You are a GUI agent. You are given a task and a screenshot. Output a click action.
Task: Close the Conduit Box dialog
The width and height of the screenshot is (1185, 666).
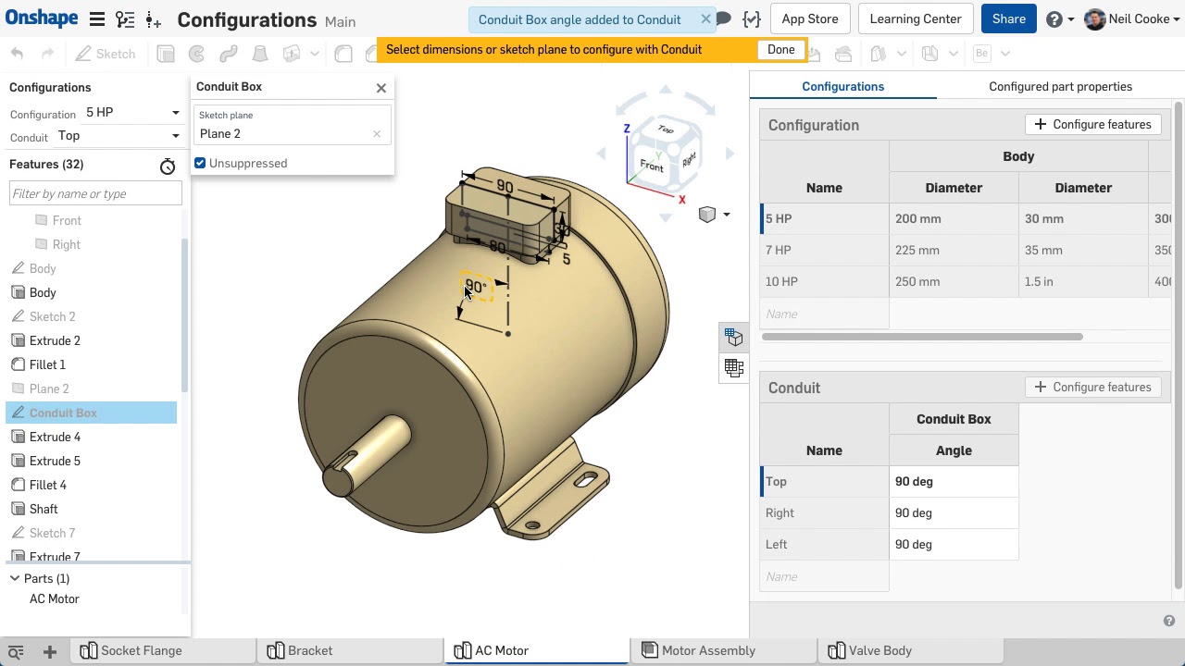click(x=380, y=88)
